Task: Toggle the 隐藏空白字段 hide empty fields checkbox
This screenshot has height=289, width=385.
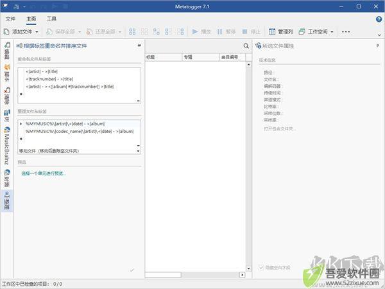Action: pyautogui.click(x=261, y=267)
